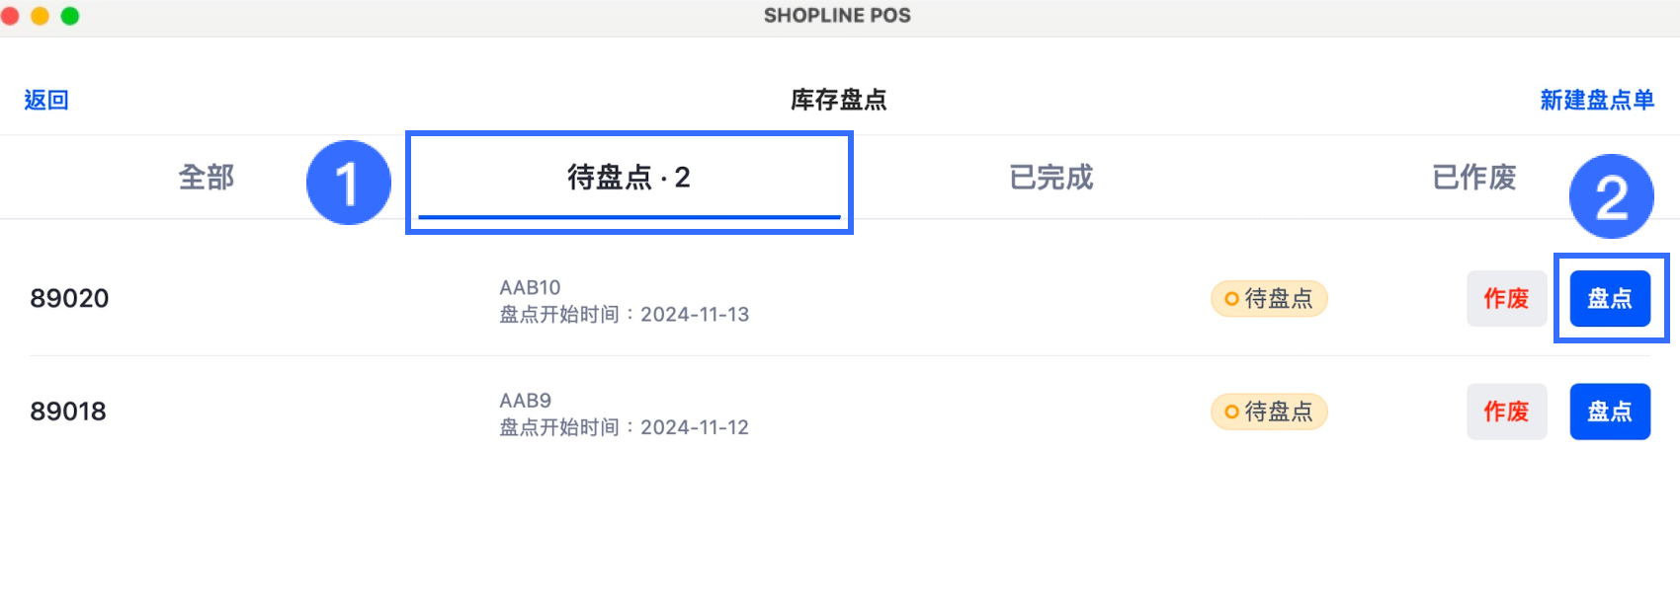Void stocktake 89018 with 作废 button

click(1507, 412)
